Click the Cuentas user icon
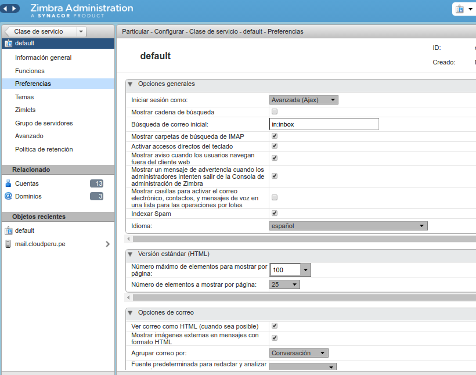476x375 pixels. click(x=9, y=183)
